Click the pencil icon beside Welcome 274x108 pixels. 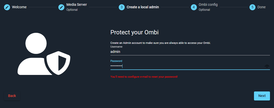(x=7, y=7)
